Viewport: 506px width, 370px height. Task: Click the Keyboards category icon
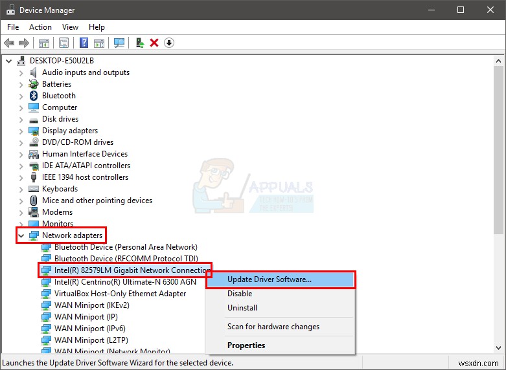34,189
